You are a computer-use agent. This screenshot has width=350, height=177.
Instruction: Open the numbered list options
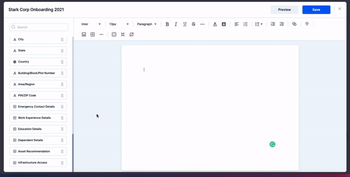(245, 24)
